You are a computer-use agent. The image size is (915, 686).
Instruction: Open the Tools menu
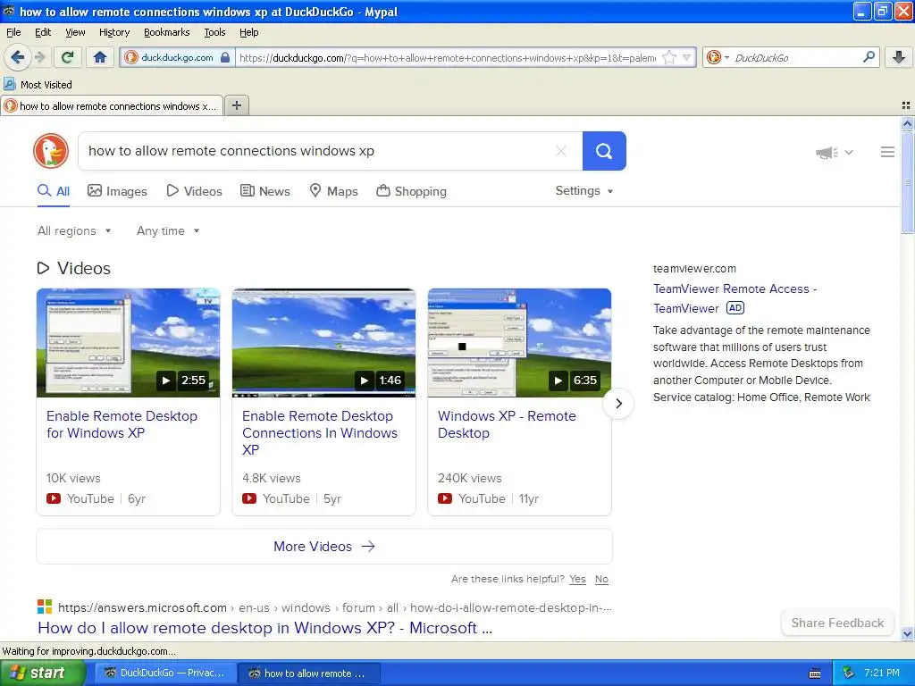pyautogui.click(x=214, y=32)
